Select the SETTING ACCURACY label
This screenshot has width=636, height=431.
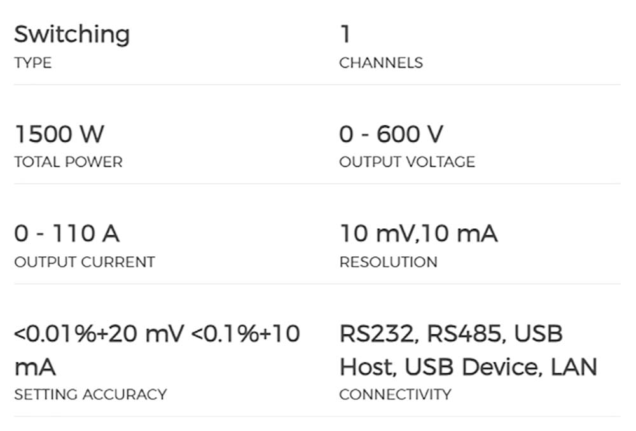pos(90,394)
